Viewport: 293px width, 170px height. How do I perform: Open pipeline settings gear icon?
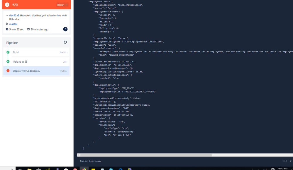point(65,42)
